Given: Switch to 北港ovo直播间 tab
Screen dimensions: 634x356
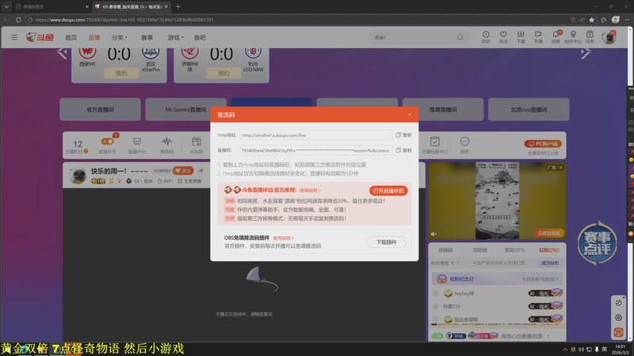Looking at the screenshot, I should (529, 109).
